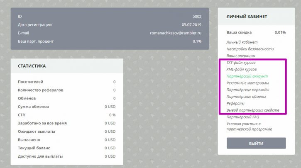View Партнёрские переходы page
The image size is (301, 168).
click(x=248, y=90)
